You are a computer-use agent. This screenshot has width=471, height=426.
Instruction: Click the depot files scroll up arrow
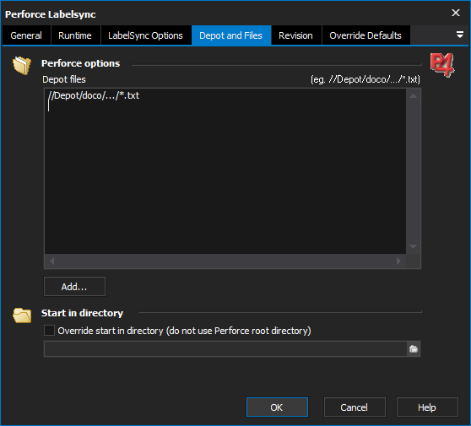(413, 96)
